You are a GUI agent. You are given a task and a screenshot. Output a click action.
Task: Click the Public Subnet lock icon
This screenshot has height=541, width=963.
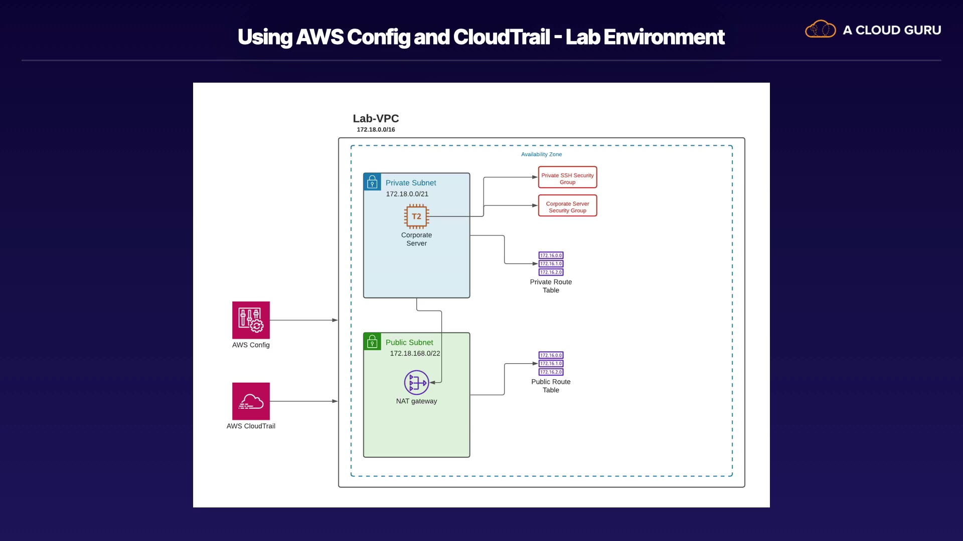point(372,342)
